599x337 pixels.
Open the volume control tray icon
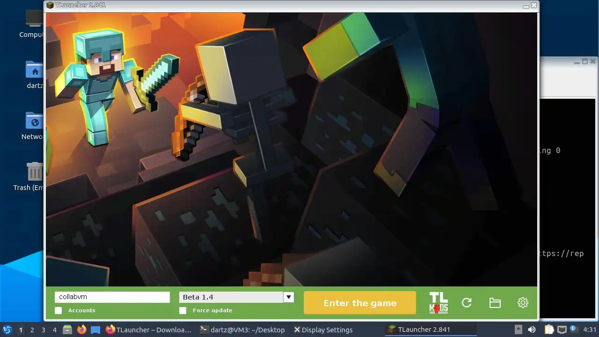[532, 330]
